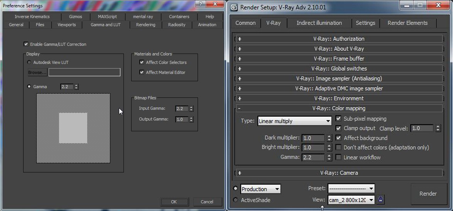Toggle Affect Color Selectors checkbox
Screen dimensions: 453x211
pyautogui.click(x=142, y=62)
